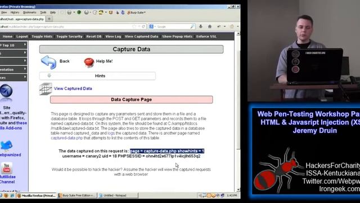Click Home in the Mutillidae nav bar
This screenshot has width=360, height=203.
point(7,36)
